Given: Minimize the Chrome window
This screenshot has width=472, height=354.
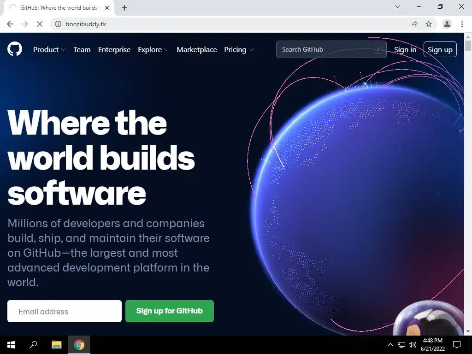Looking at the screenshot, I should (419, 6).
